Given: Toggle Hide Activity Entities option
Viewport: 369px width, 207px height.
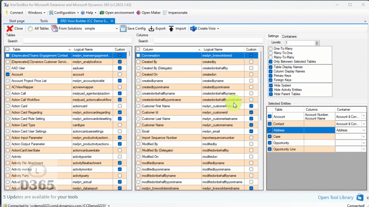Looking at the screenshot, I should (x=271, y=89).
